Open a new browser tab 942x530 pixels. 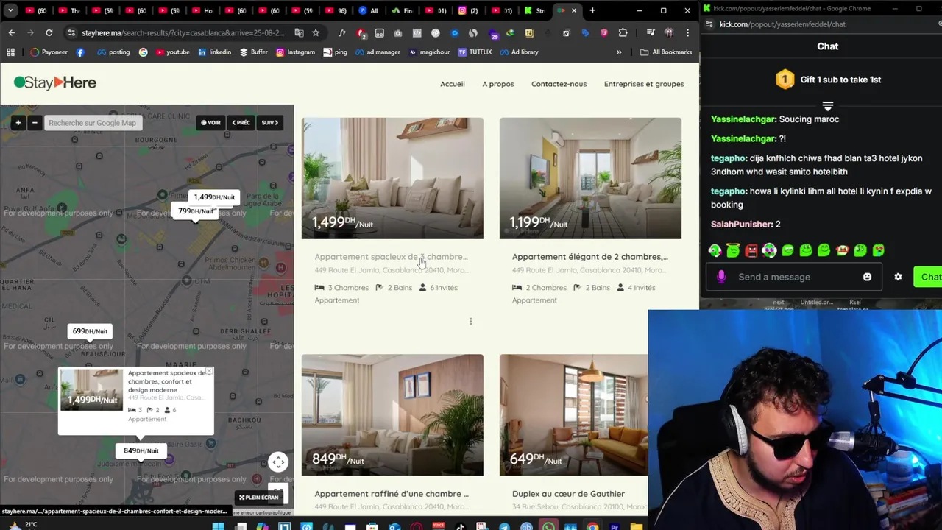[592, 10]
